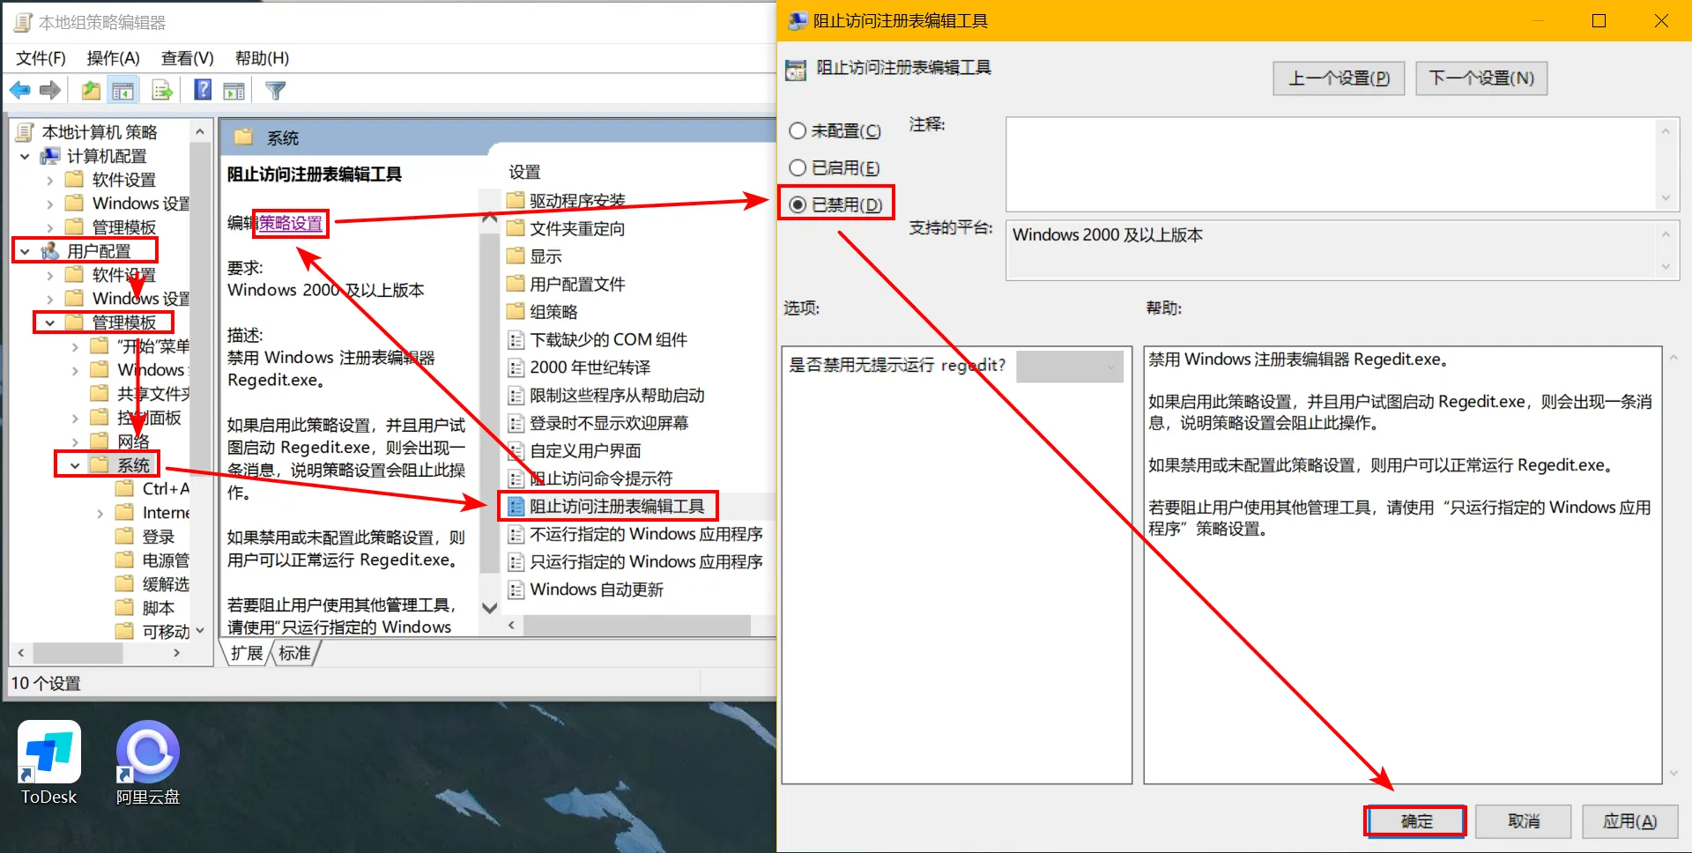Screen dimensions: 1692x853
Task: Open help via blue question mark icon
Action: pyautogui.click(x=203, y=90)
